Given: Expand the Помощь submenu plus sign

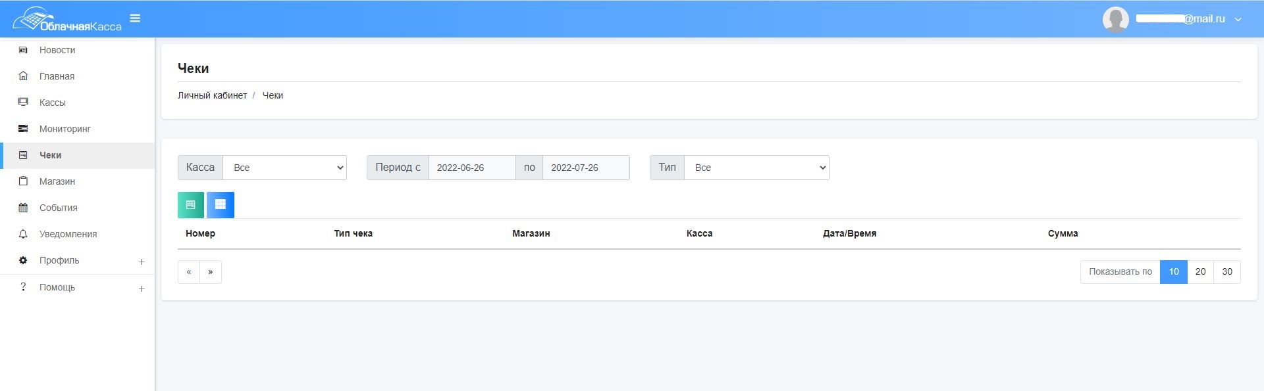Looking at the screenshot, I should [142, 288].
